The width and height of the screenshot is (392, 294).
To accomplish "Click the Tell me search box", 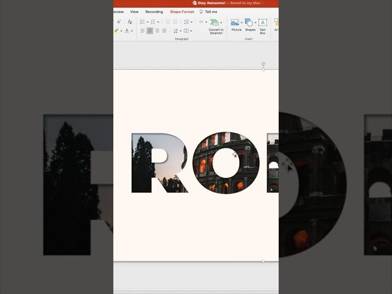I will (x=210, y=12).
